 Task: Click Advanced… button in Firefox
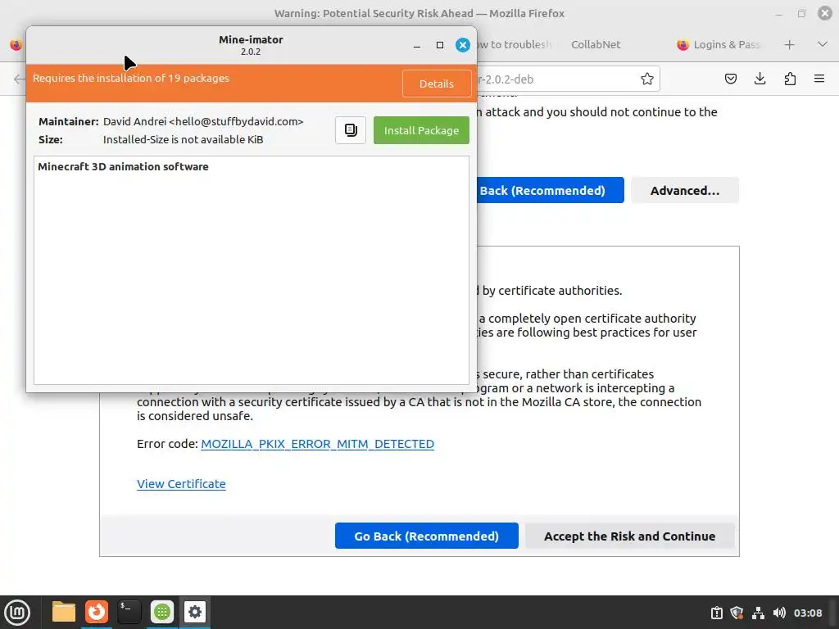click(684, 190)
